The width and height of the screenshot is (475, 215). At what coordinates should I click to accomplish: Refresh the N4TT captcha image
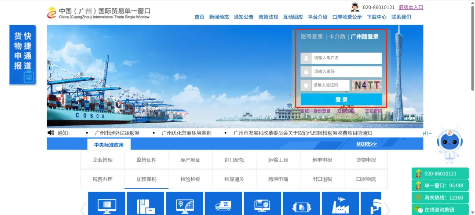tap(366, 85)
